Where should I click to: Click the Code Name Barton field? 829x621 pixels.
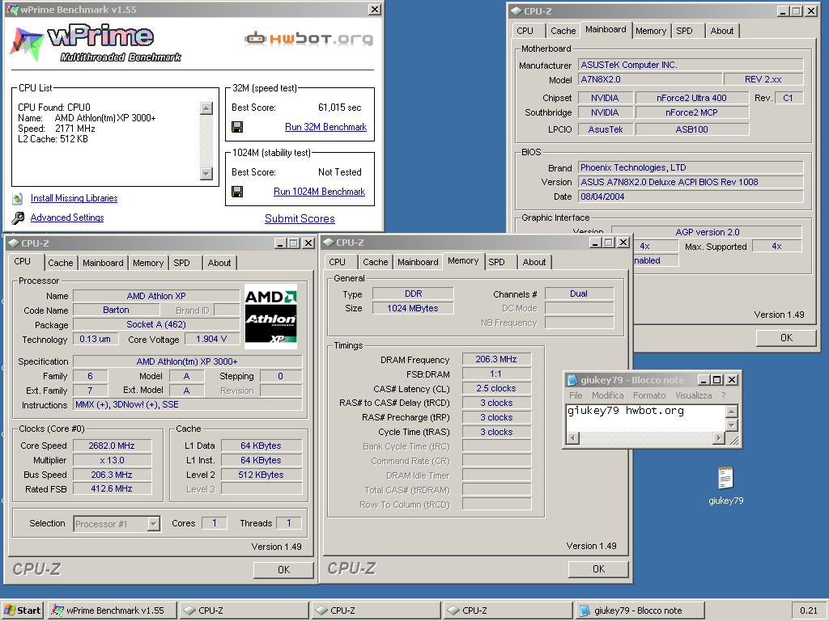[116, 310]
